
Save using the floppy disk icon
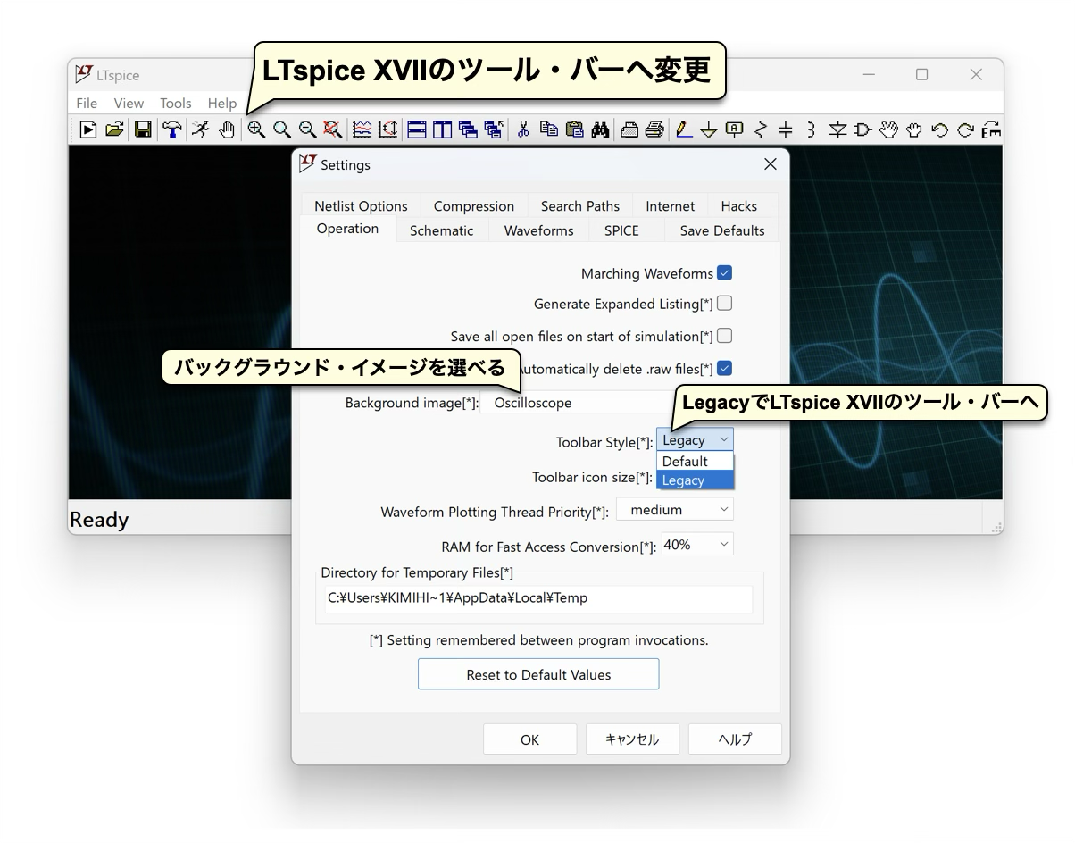142,129
